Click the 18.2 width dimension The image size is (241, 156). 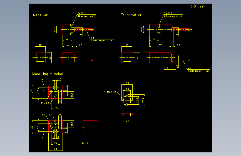pos(127,83)
